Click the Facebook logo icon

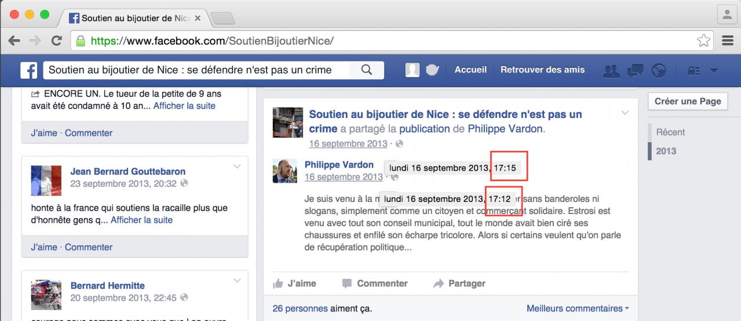[29, 70]
